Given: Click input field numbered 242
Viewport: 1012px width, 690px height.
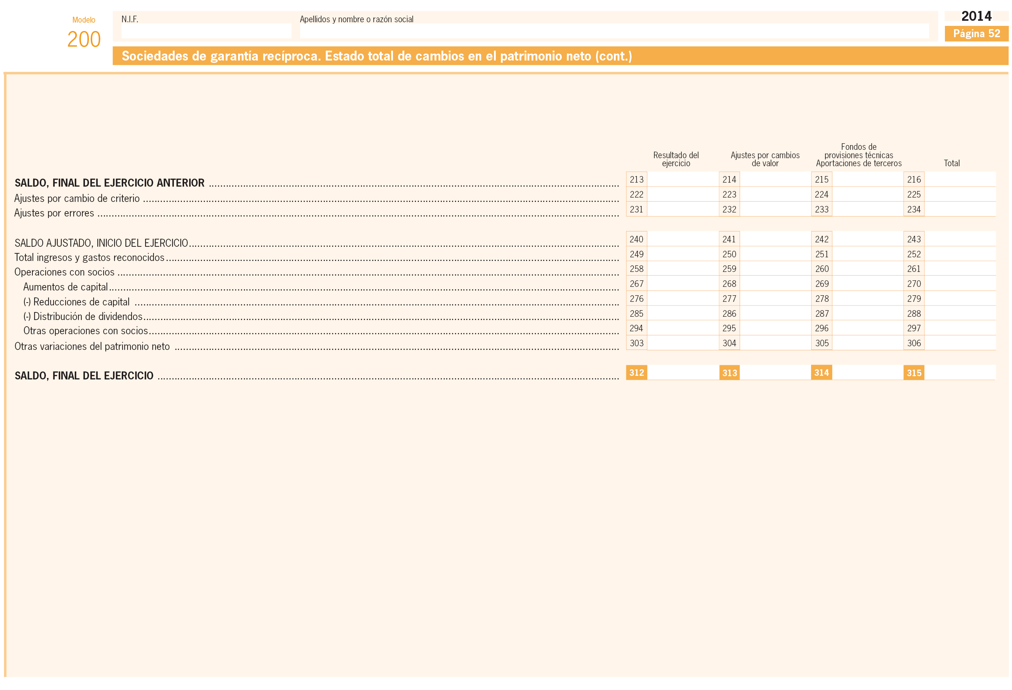Looking at the screenshot, I should coord(867,239).
